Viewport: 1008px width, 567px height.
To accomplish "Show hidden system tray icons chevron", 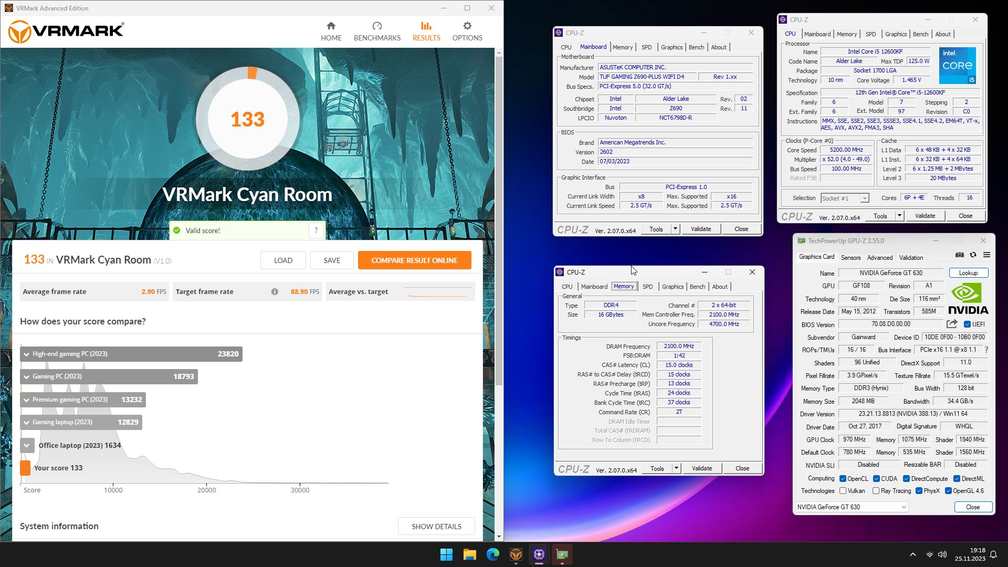I will (912, 554).
